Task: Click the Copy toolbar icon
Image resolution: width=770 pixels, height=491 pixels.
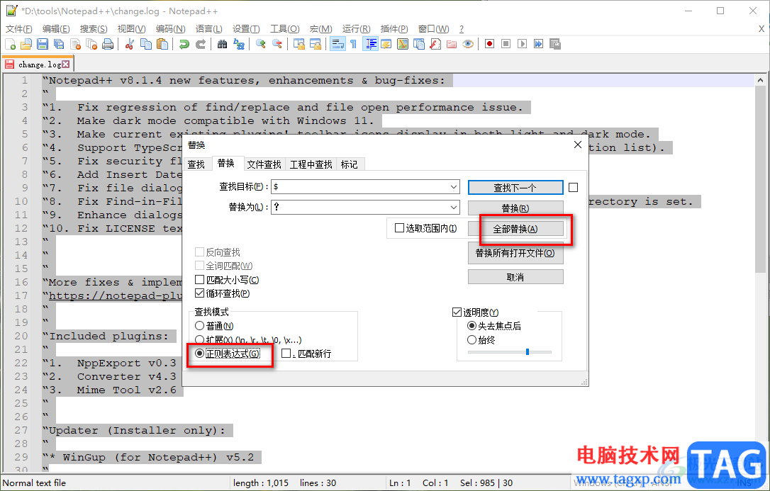Action: pos(146,44)
